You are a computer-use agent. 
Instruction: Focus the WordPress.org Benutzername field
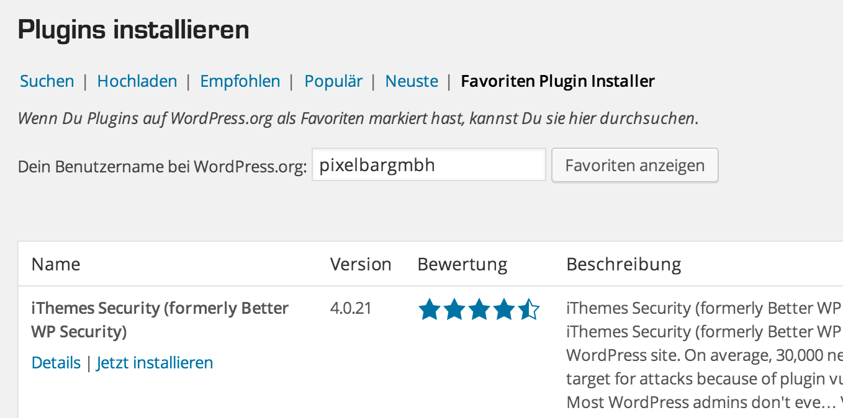pyautogui.click(x=428, y=164)
